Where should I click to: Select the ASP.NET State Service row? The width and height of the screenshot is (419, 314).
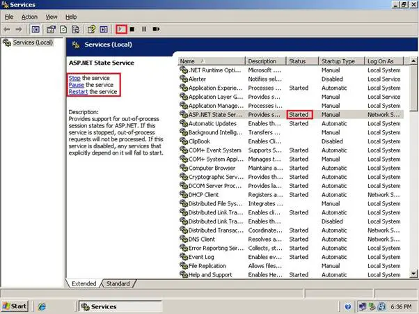pos(291,114)
